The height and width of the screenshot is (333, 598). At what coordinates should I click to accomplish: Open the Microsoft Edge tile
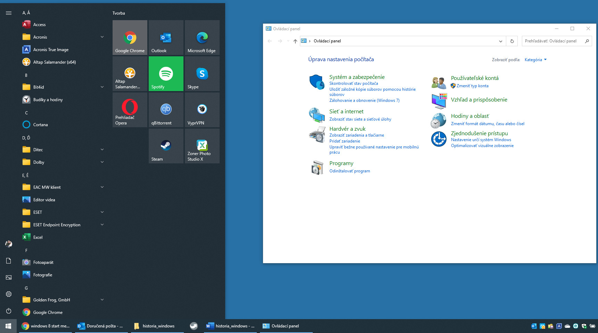coord(202,38)
